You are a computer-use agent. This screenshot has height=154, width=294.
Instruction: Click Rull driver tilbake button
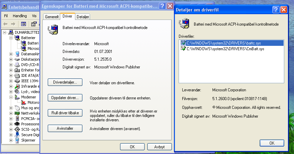(x=65, y=113)
